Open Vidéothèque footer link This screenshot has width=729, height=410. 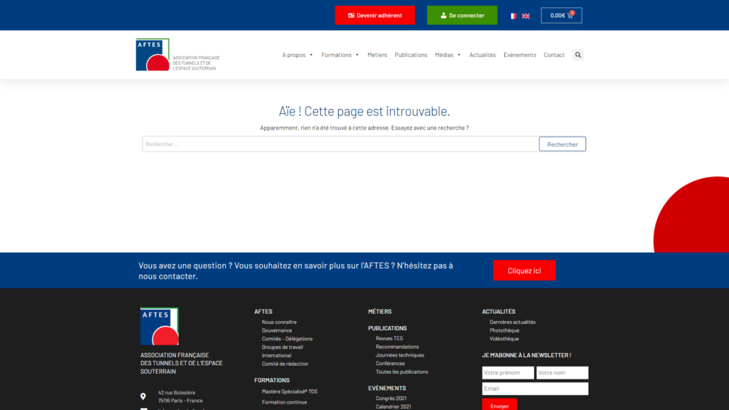(504, 339)
